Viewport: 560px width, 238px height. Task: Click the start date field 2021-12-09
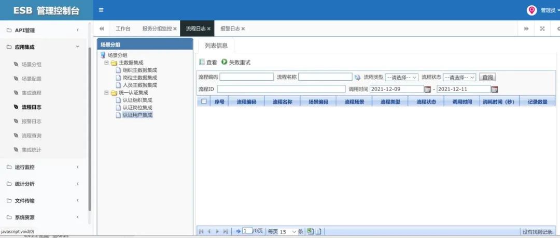[x=397, y=89]
